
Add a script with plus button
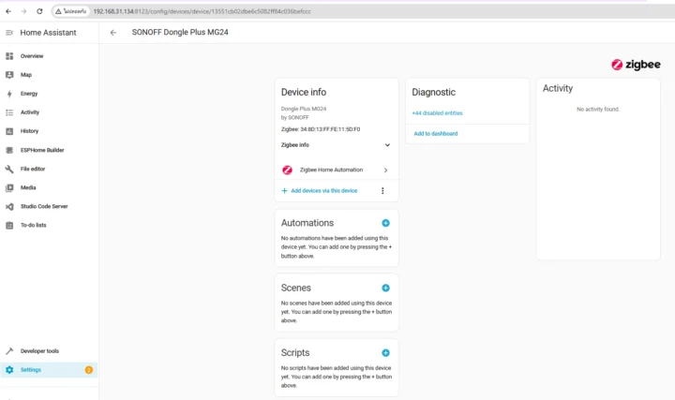point(385,352)
